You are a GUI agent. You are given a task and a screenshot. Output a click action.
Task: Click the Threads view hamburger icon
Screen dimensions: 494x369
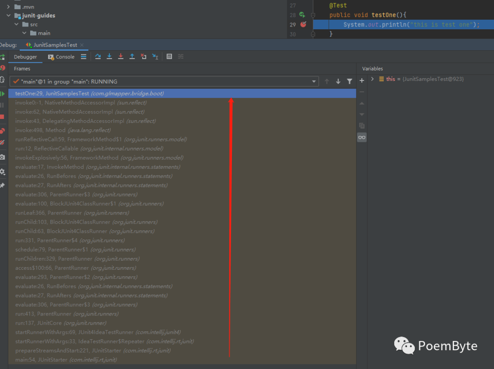pyautogui.click(x=84, y=57)
